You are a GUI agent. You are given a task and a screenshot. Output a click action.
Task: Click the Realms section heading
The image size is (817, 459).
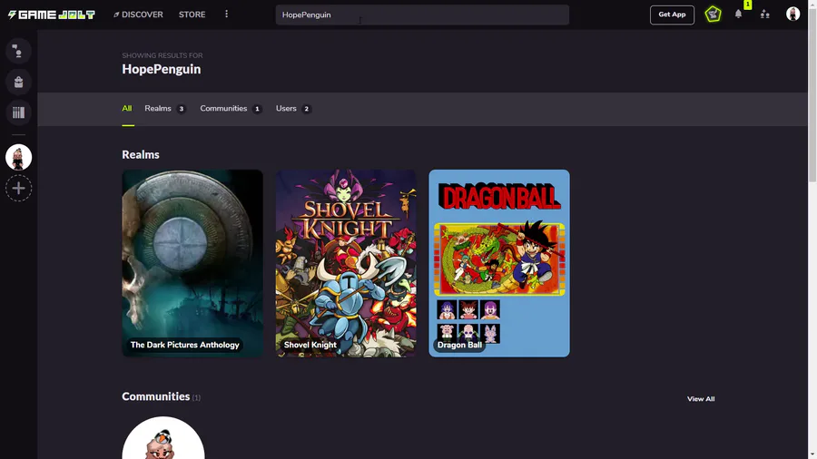click(x=141, y=154)
